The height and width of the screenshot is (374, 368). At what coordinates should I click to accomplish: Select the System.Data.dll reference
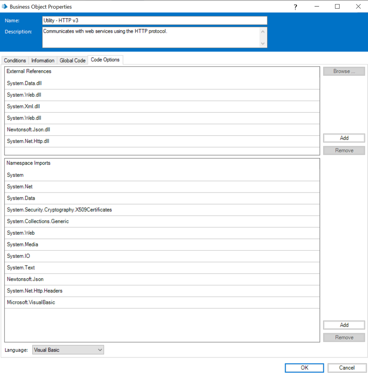[x=162, y=83]
